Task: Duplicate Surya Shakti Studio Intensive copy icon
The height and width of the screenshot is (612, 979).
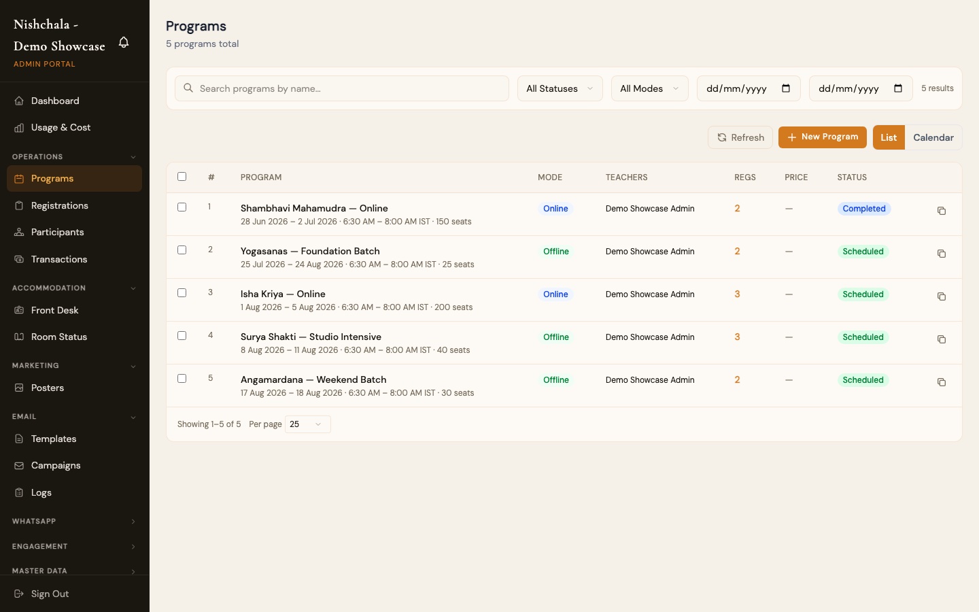Action: [942, 339]
